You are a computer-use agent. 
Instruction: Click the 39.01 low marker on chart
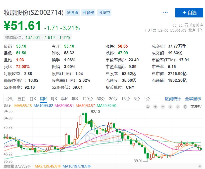pyautogui.click(x=138, y=161)
